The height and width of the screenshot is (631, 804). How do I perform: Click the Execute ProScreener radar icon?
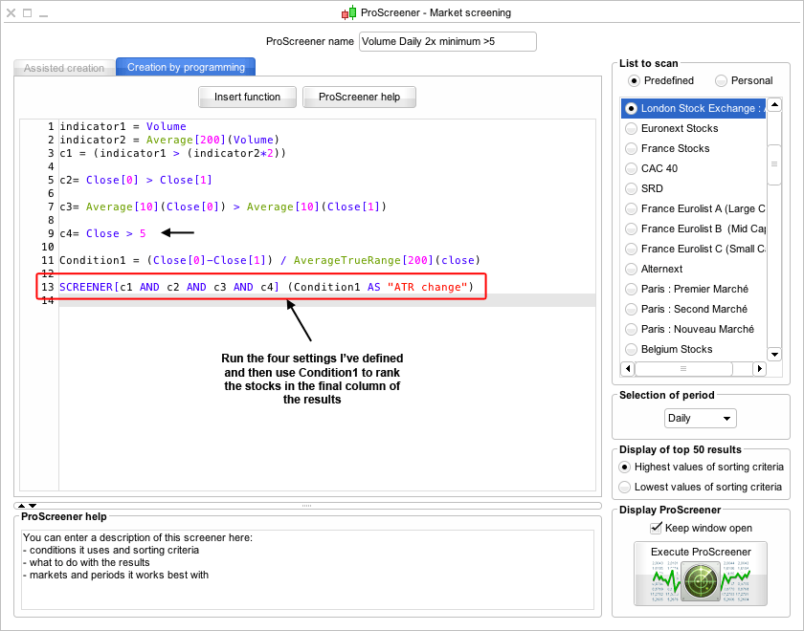coord(701,581)
